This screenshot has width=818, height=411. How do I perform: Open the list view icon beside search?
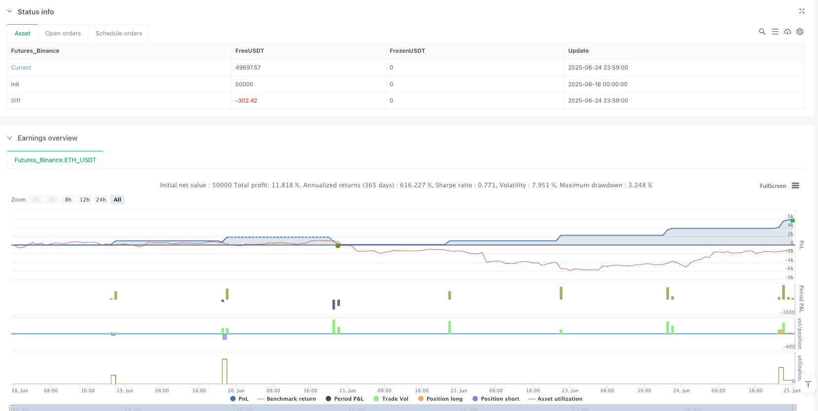(x=775, y=32)
